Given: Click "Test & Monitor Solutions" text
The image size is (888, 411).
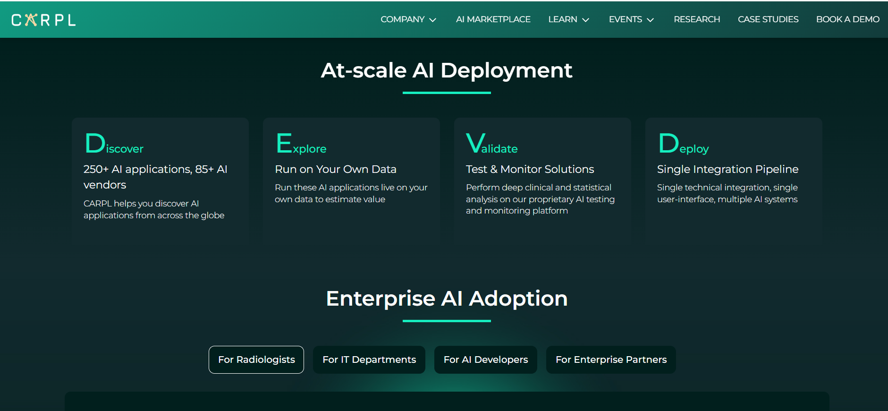Looking at the screenshot, I should coord(530,169).
